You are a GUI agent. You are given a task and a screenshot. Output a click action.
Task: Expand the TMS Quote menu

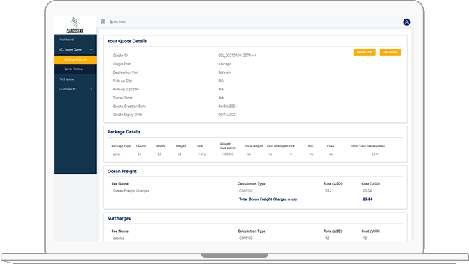tap(75, 79)
